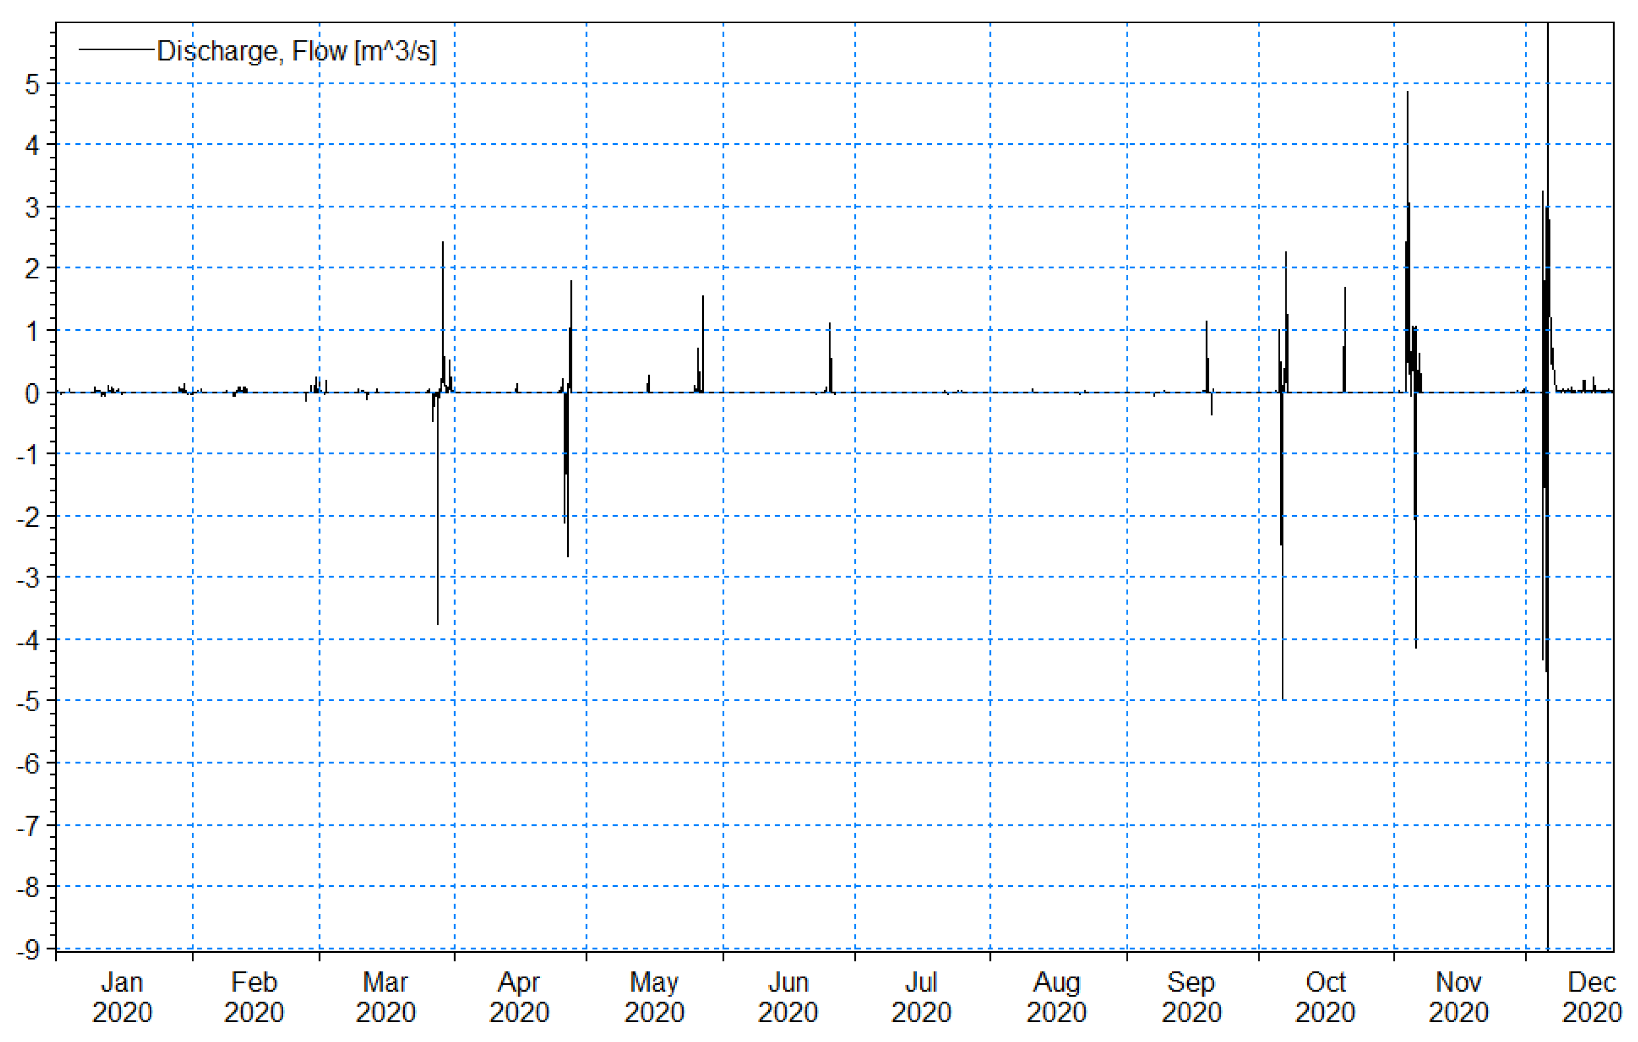Click the y-axis value '-1'
Viewport: 1638px width, 1042px height.
28,455
